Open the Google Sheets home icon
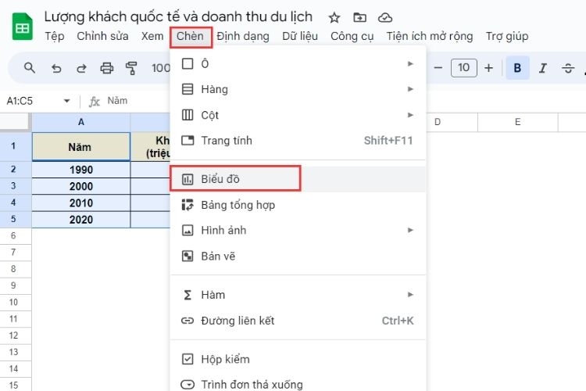The image size is (586, 391). pos(23,27)
